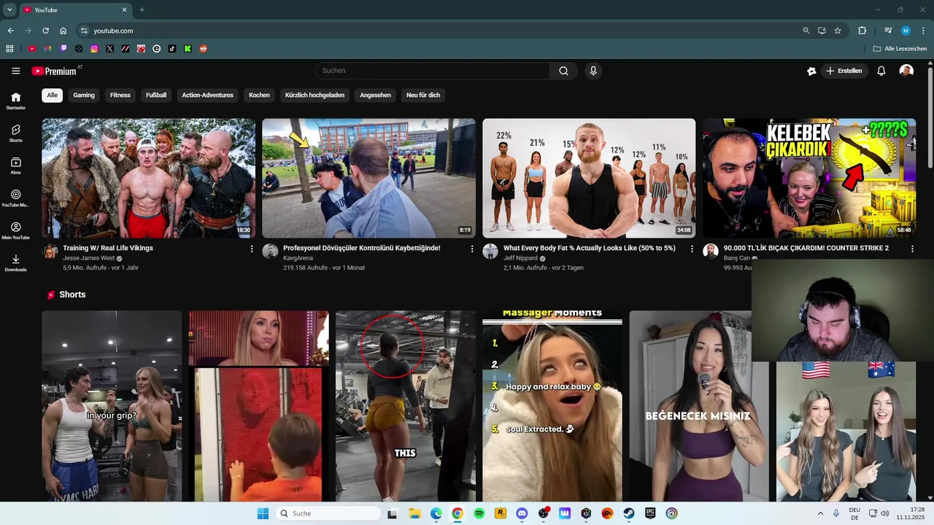Play the body fat percentage thumbnail
Screen dimensions: 934x525
[x=589, y=178]
